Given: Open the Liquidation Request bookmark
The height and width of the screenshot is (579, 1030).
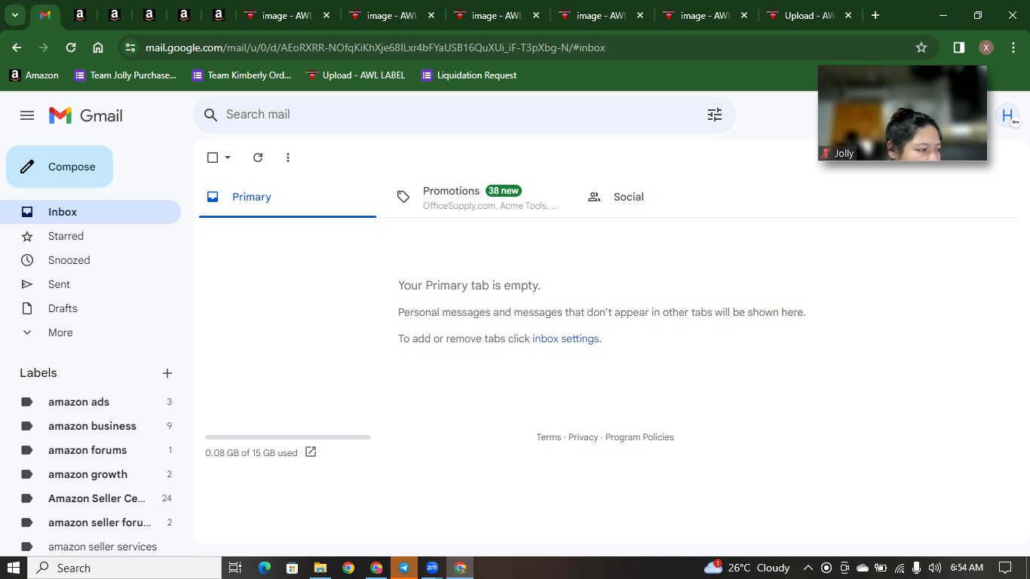Looking at the screenshot, I should (x=469, y=75).
